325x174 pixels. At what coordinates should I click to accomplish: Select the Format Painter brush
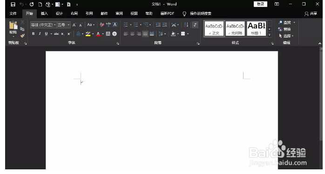pyautogui.click(x=22, y=36)
